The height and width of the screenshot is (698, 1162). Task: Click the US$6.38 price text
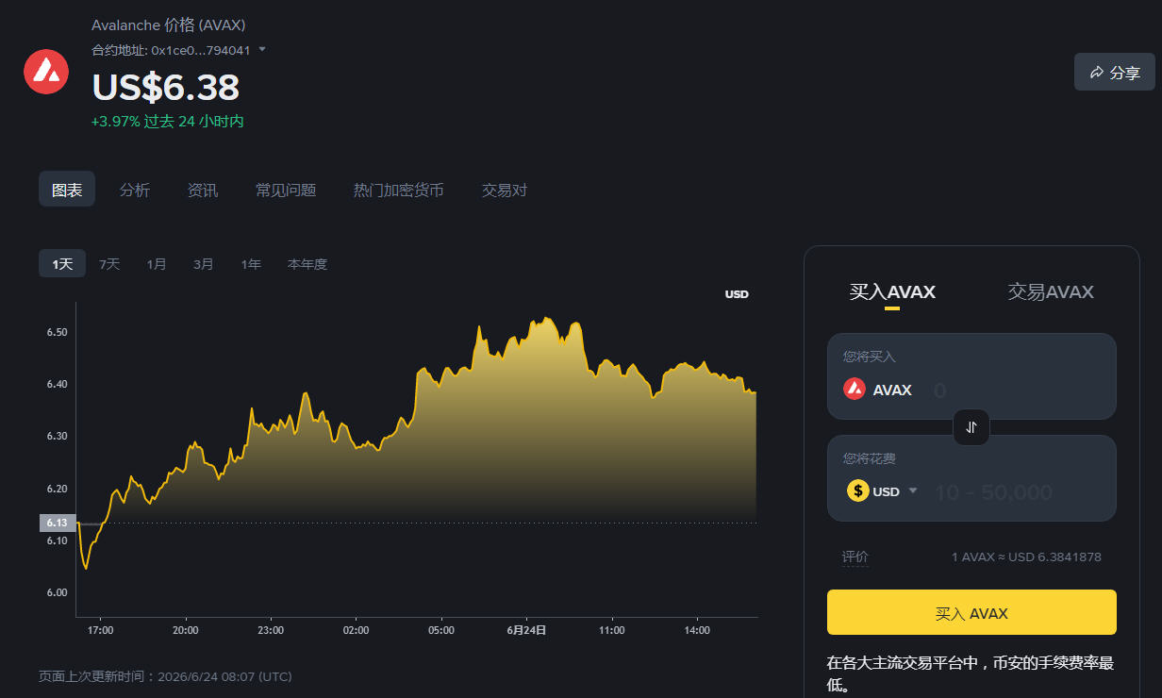pyautogui.click(x=166, y=87)
